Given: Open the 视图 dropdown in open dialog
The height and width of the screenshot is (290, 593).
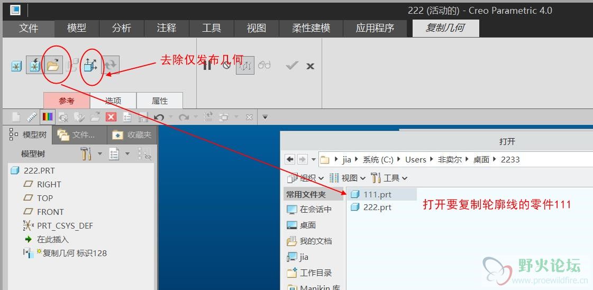Looking at the screenshot, I should click(347, 178).
